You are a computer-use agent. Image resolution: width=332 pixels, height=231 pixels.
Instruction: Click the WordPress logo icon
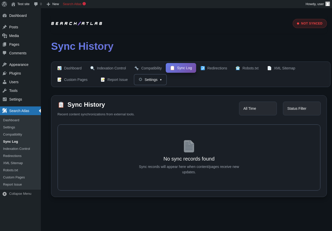(x=4, y=4)
